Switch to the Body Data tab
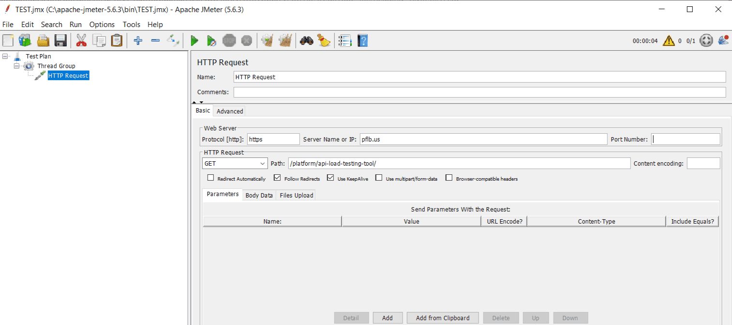 (259, 195)
